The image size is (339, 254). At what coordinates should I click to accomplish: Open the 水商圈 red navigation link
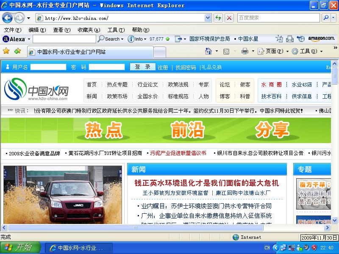(271, 84)
